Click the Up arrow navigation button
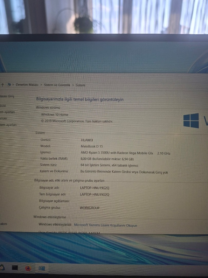208x278 pixels. pyautogui.click(x=2, y=85)
